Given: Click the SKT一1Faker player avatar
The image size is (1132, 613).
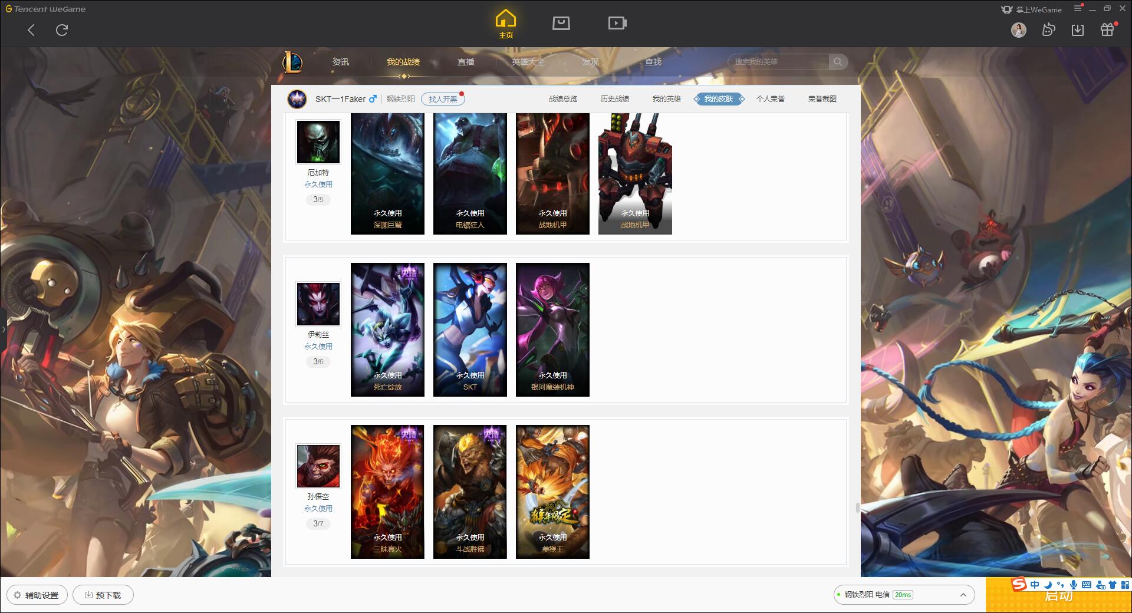Looking at the screenshot, I should click(297, 99).
